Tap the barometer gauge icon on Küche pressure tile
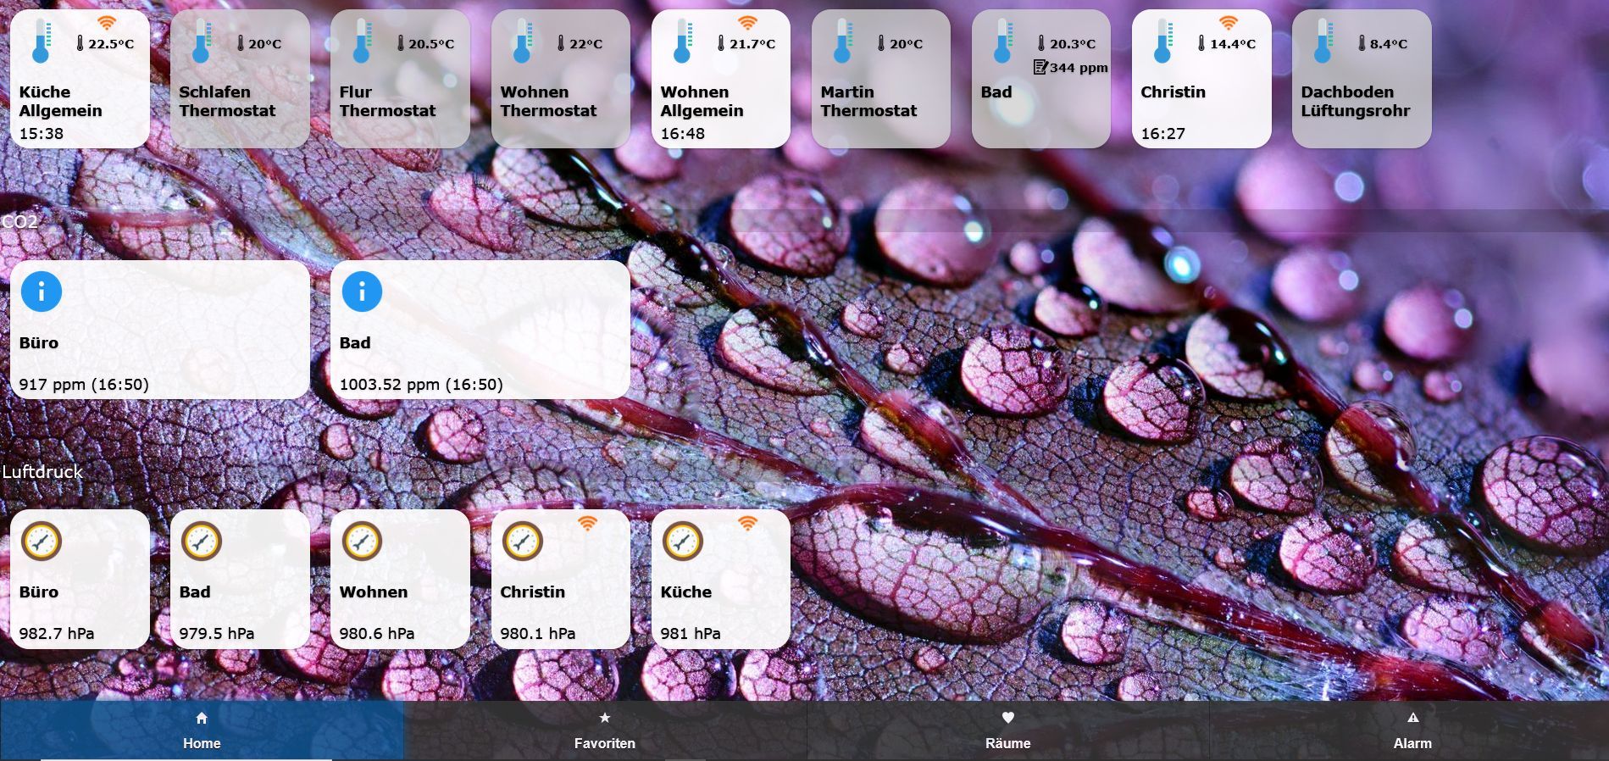This screenshot has width=1609, height=761. click(x=682, y=541)
